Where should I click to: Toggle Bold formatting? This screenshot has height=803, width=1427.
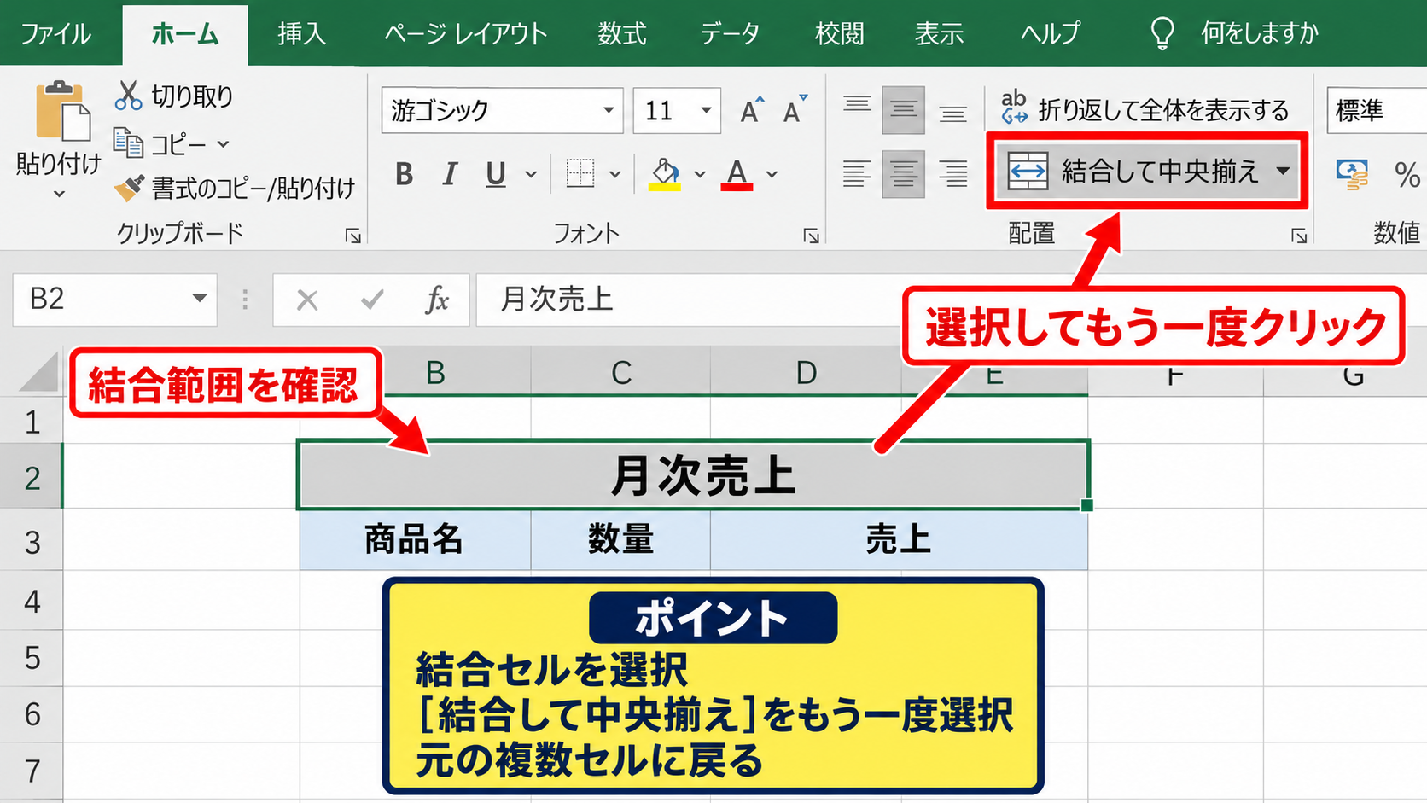pos(405,174)
